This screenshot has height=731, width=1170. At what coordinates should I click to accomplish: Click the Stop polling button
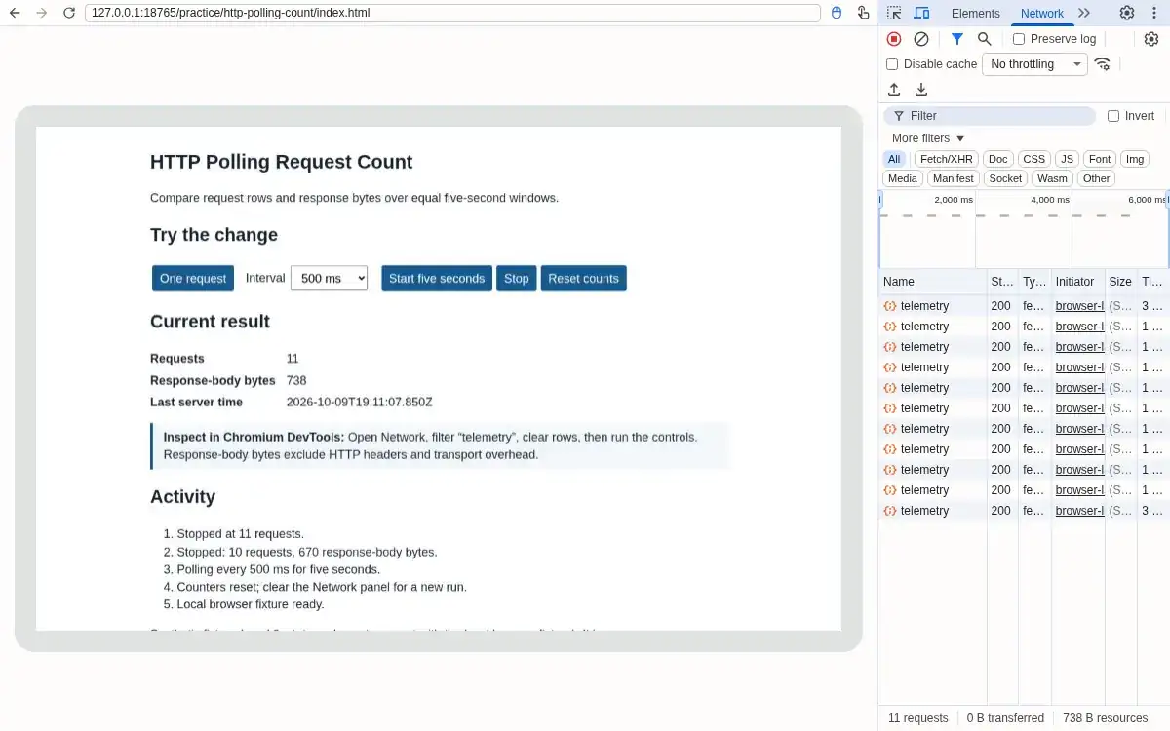pos(517,278)
